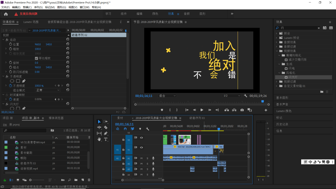Uncheck the 等比缩放 checkbox
The image size is (336, 189).
point(36,58)
